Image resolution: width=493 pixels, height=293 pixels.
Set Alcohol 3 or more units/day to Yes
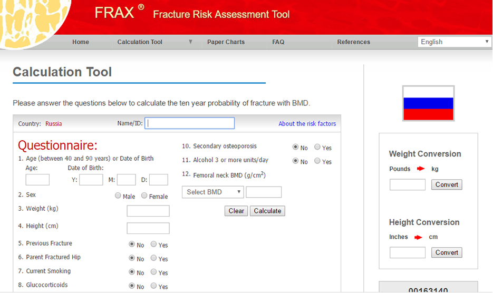click(x=317, y=161)
